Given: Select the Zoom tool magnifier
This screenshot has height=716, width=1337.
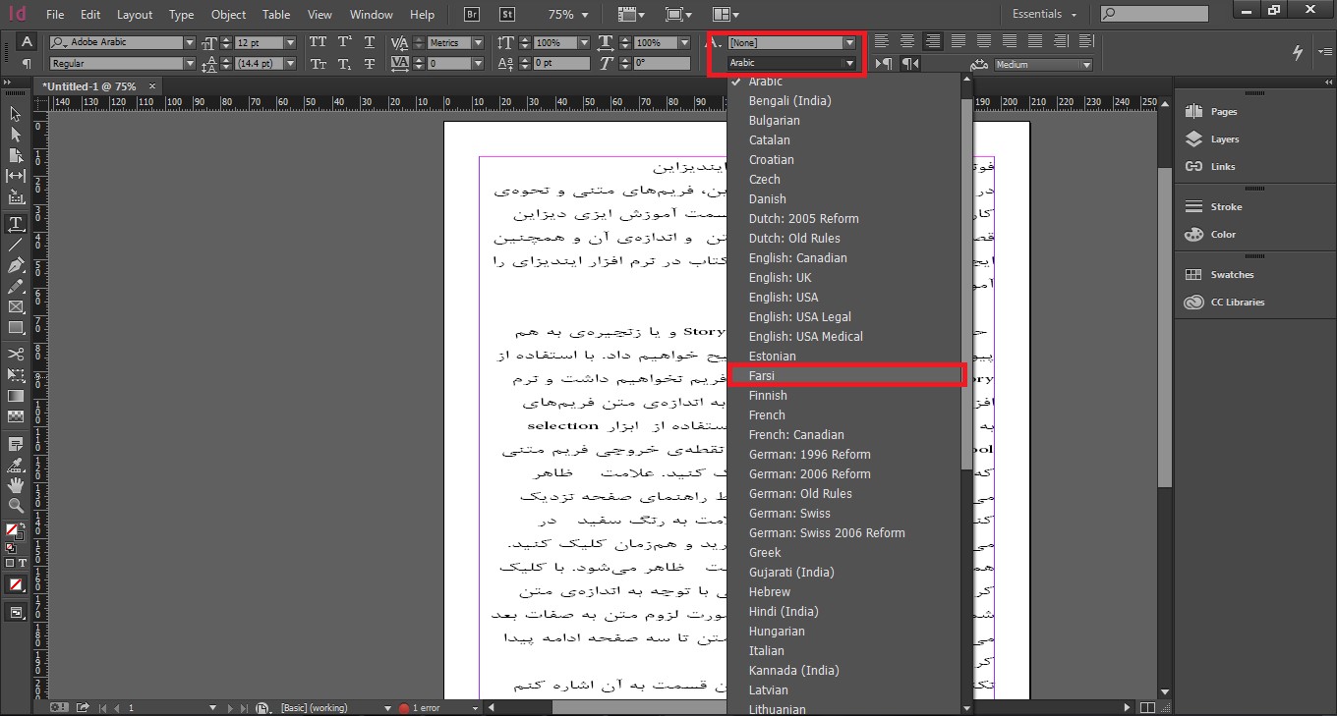Looking at the screenshot, I should point(16,506).
